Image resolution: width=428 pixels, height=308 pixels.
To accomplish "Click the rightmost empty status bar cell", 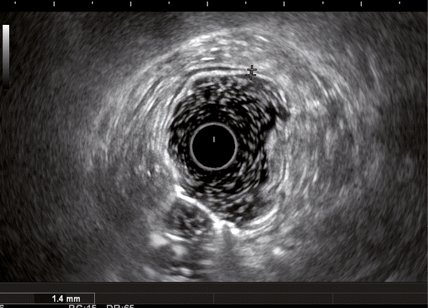I will click(395, 298).
